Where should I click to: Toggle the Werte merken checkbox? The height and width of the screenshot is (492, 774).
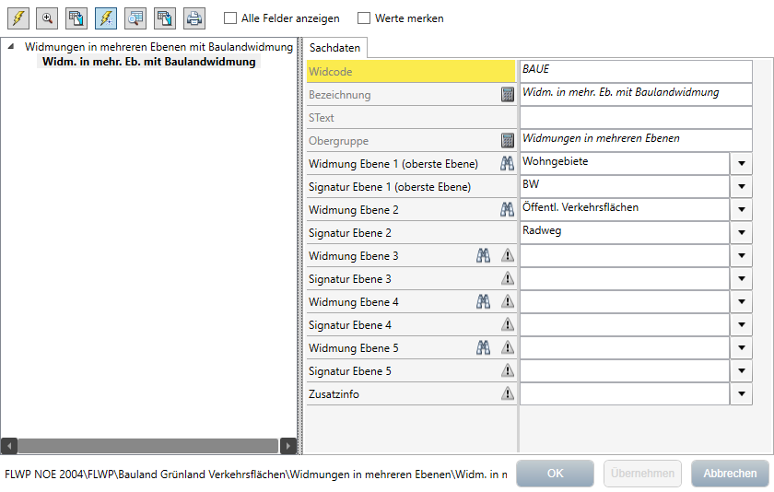point(364,18)
